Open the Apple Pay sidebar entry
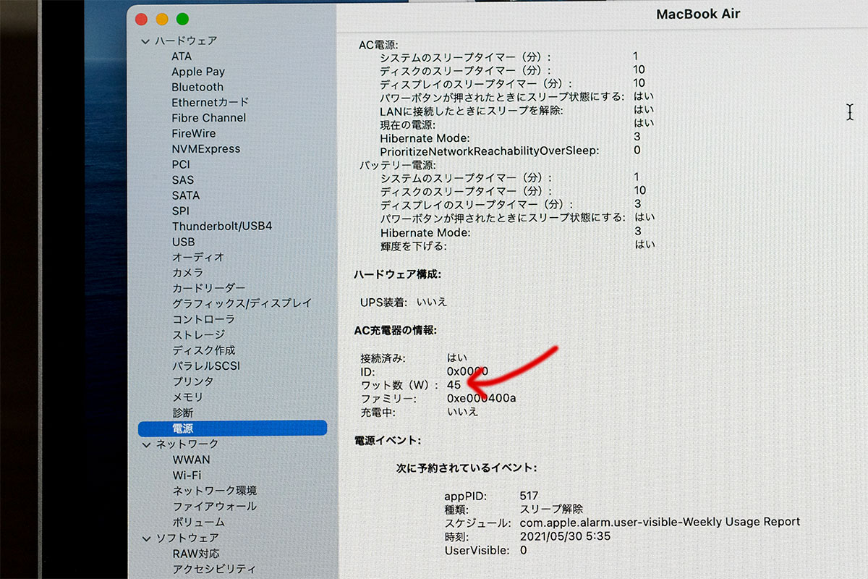868x579 pixels. pos(198,72)
